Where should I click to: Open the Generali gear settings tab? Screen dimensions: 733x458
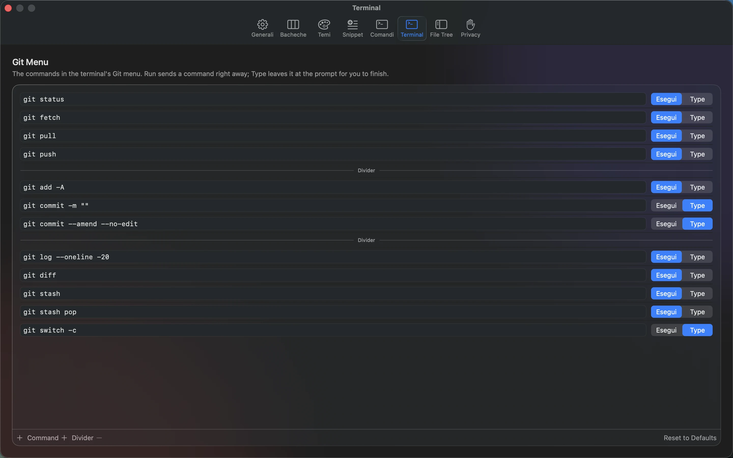[262, 28]
